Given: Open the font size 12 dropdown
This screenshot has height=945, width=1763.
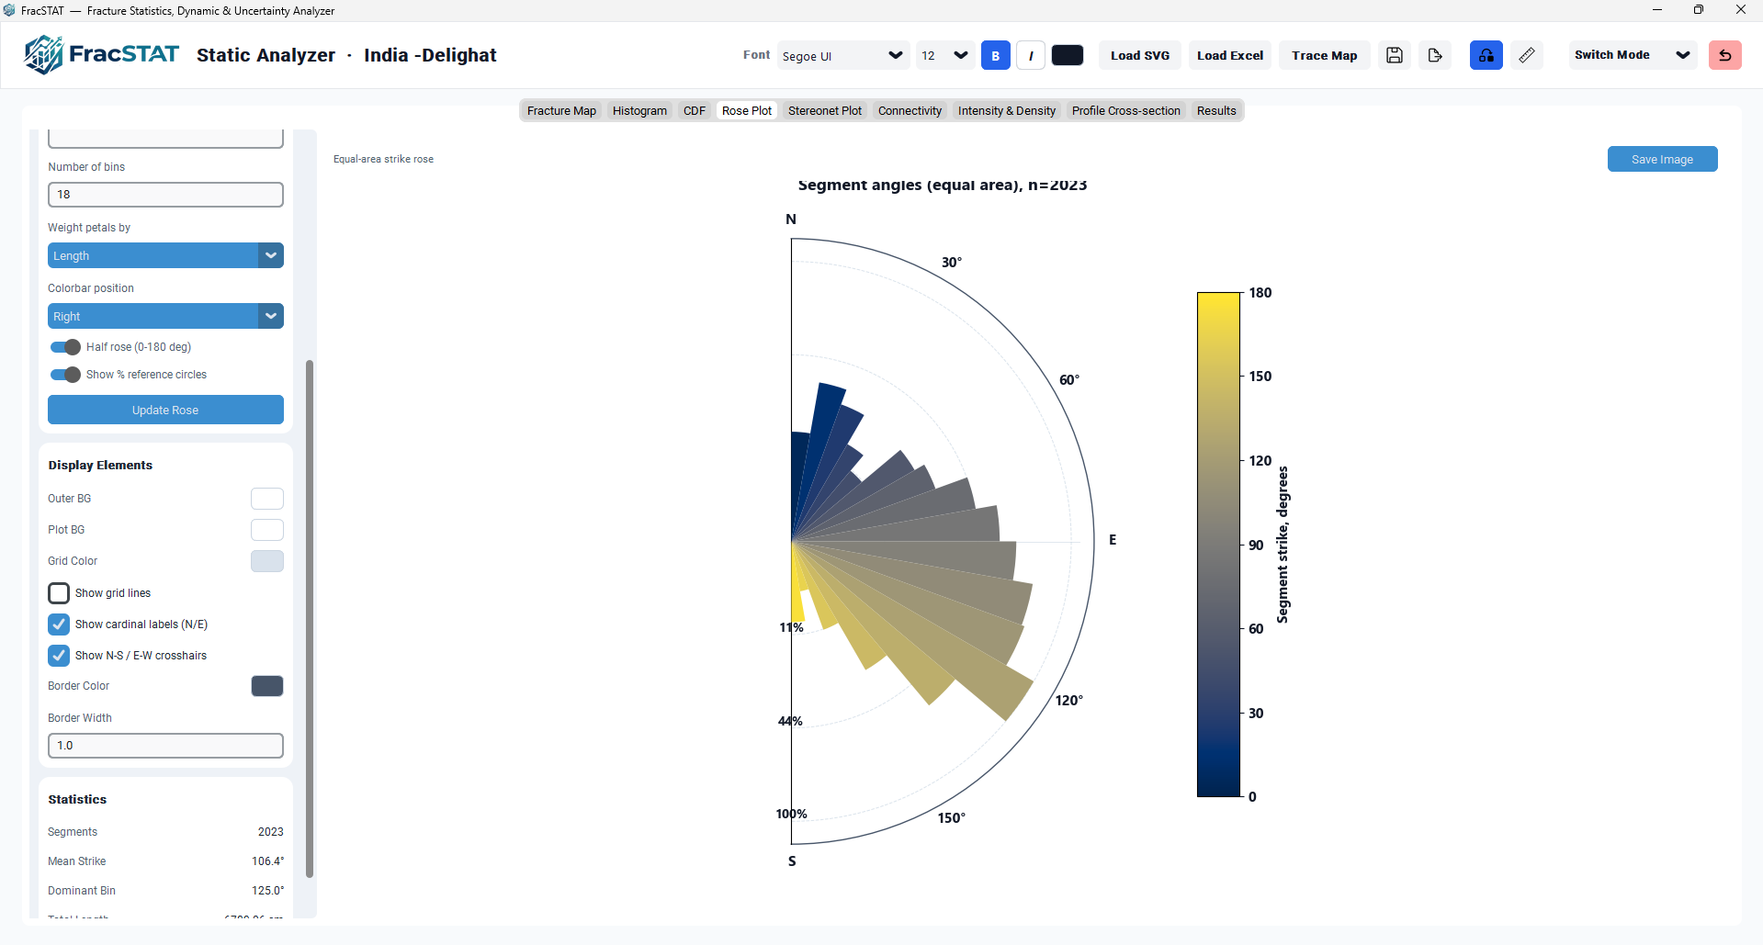Looking at the screenshot, I should coord(945,55).
